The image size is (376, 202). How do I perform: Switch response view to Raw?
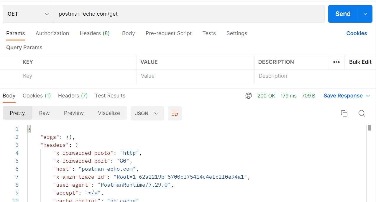coord(44,113)
